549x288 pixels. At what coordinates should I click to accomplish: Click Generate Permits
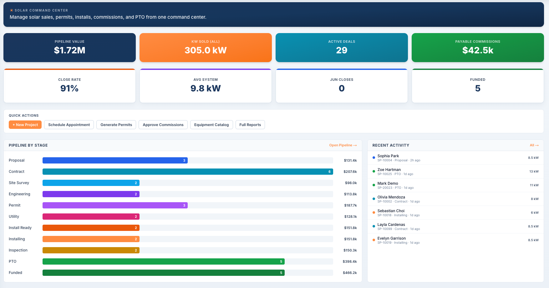[x=116, y=125]
